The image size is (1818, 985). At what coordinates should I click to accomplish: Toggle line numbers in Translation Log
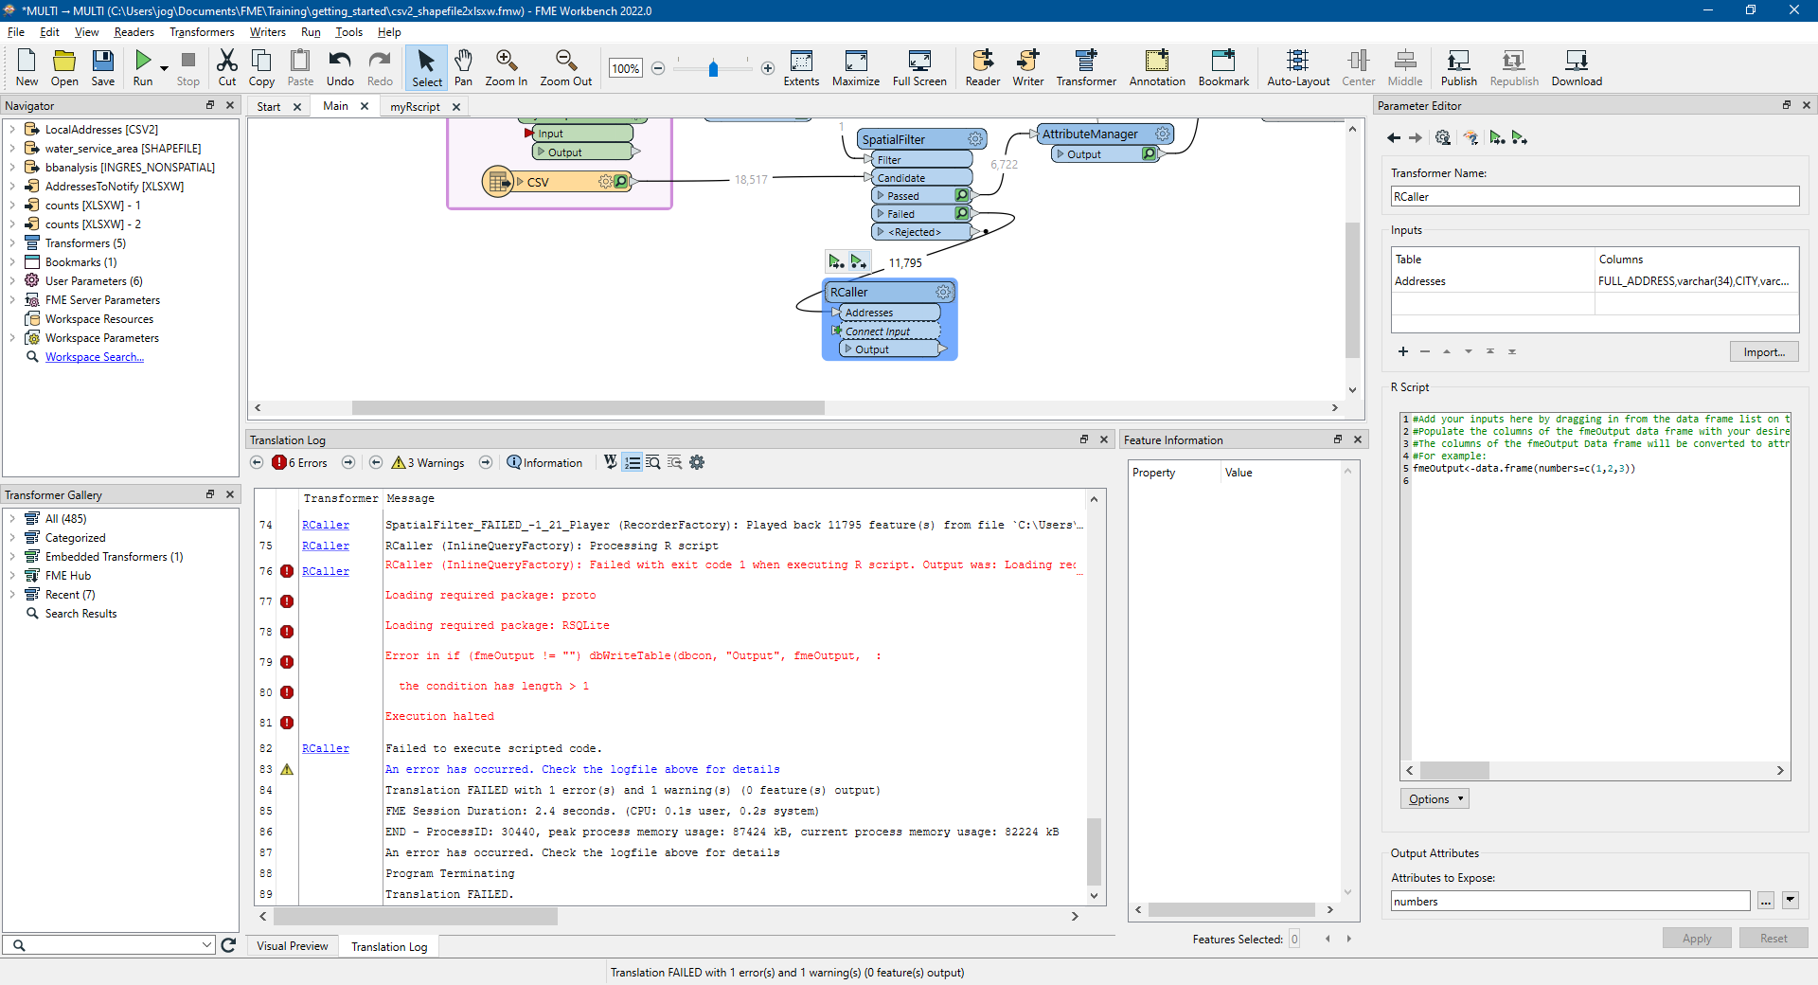[633, 462]
